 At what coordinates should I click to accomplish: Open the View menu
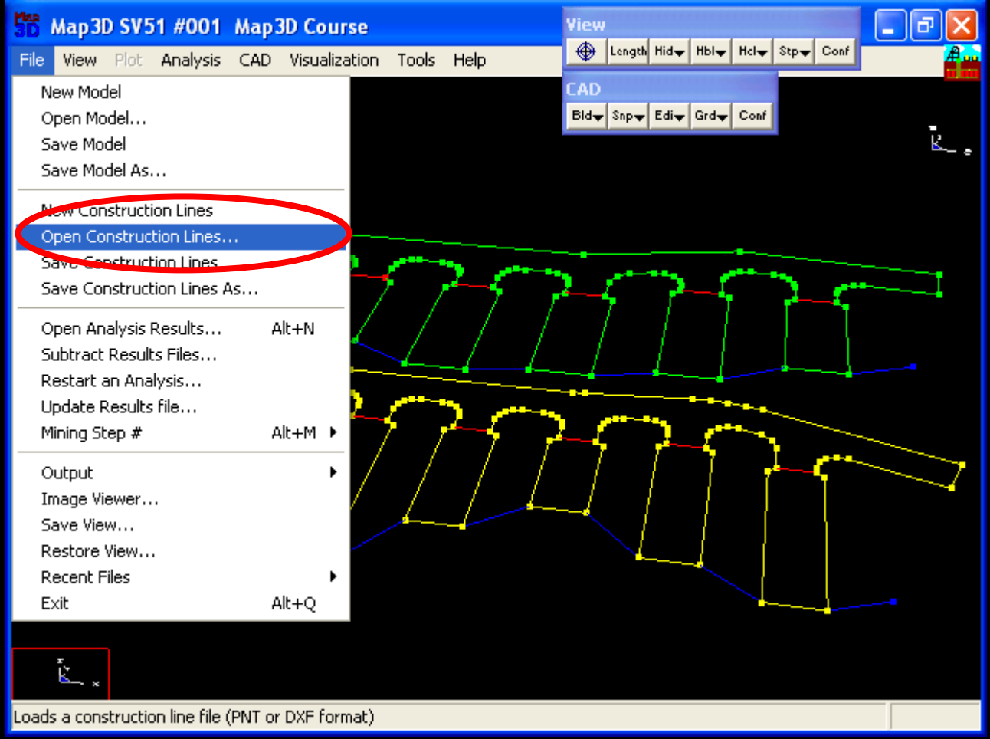coord(80,60)
